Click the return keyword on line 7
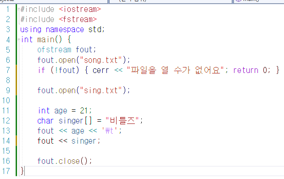This screenshot has height=179, width=284. tap(245, 70)
